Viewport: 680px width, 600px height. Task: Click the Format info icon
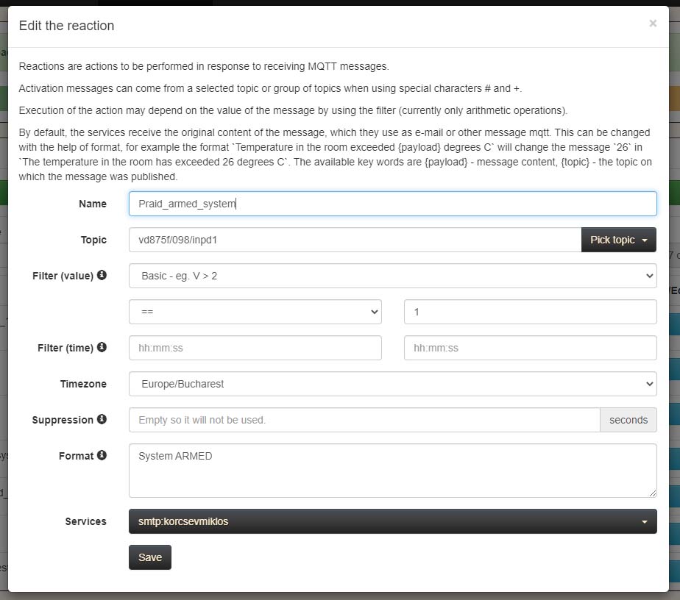[102, 455]
